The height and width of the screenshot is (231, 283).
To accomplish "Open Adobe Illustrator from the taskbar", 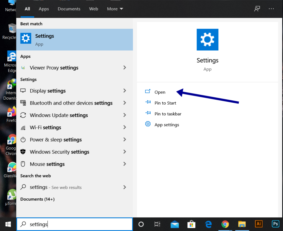I will click(x=259, y=224).
